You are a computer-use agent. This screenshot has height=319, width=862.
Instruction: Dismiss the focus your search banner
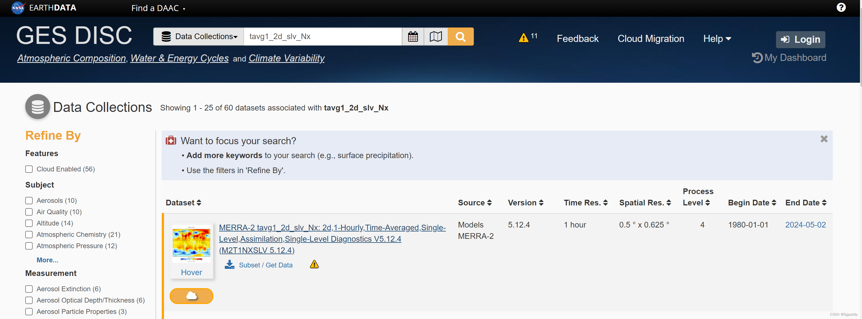click(x=824, y=139)
